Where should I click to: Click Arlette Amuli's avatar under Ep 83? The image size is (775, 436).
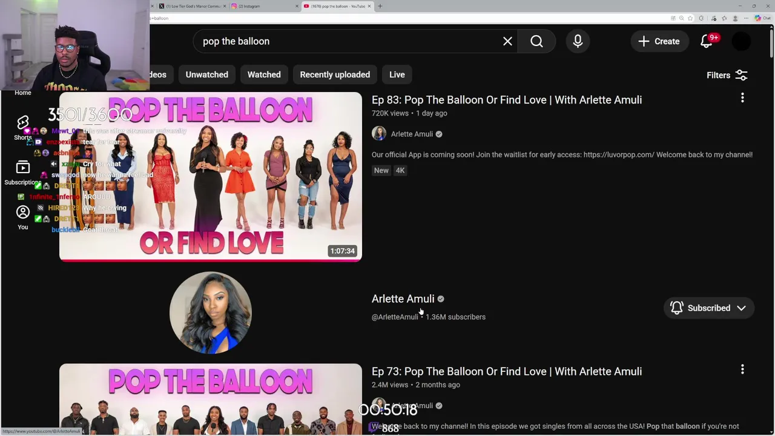tap(379, 134)
